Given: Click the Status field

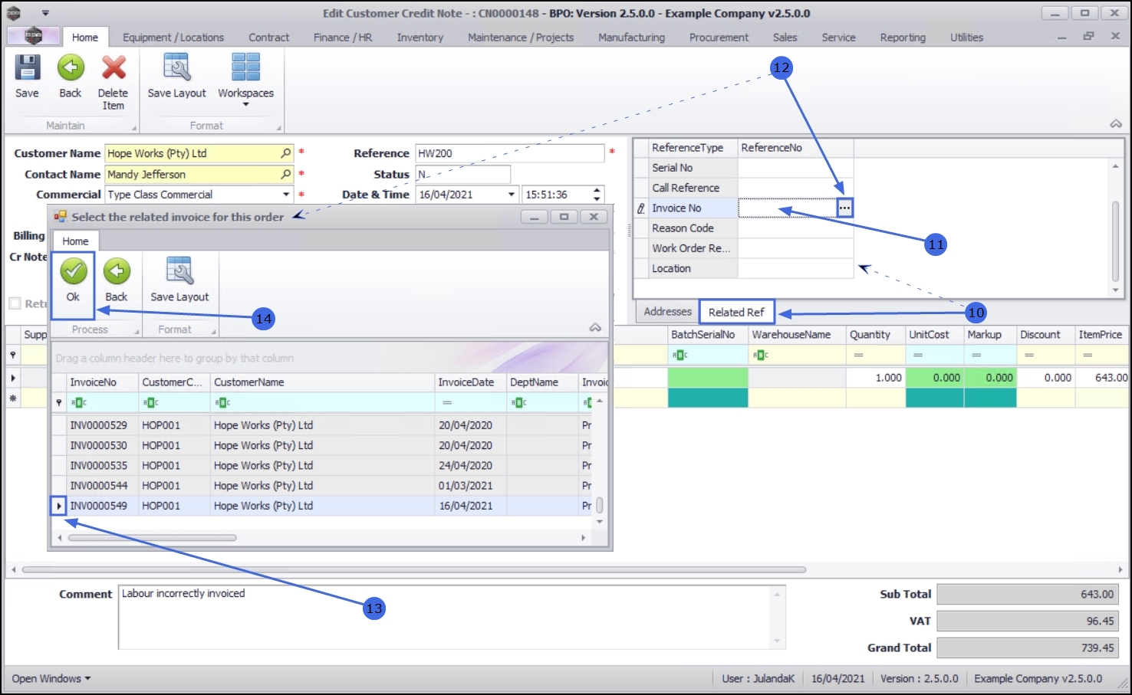Looking at the screenshot, I should tap(463, 174).
